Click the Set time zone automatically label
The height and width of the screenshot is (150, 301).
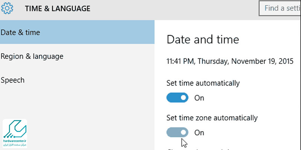pyautogui.click(x=212, y=118)
